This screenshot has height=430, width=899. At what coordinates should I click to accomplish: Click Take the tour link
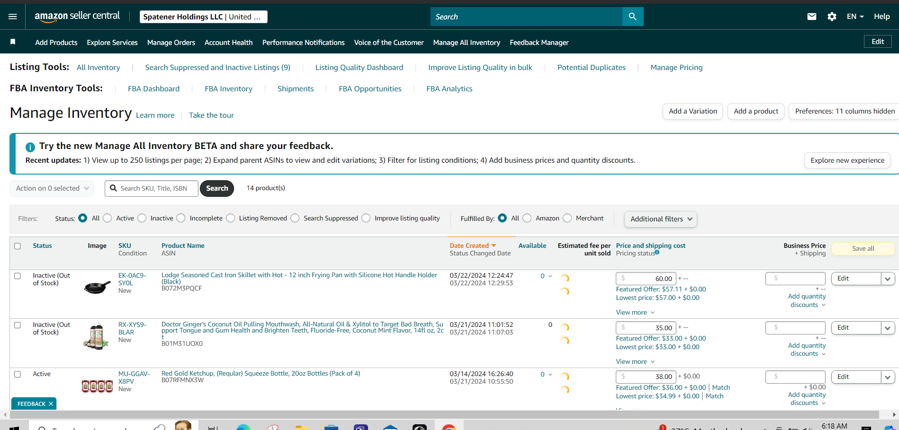(x=211, y=115)
